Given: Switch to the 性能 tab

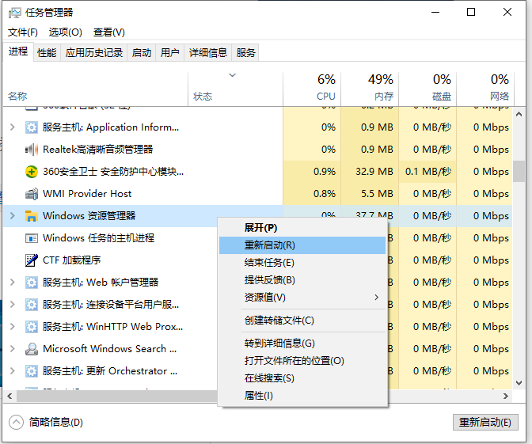Looking at the screenshot, I should click(x=47, y=53).
